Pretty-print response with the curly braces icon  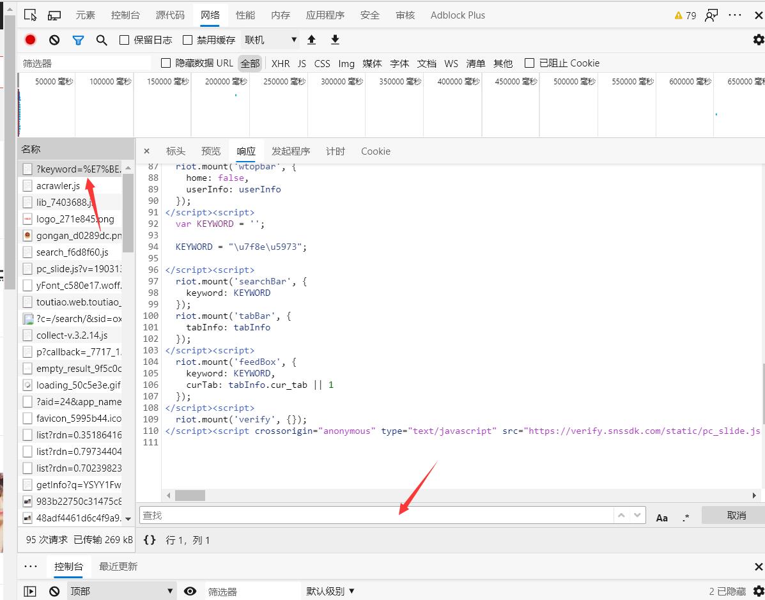point(150,540)
